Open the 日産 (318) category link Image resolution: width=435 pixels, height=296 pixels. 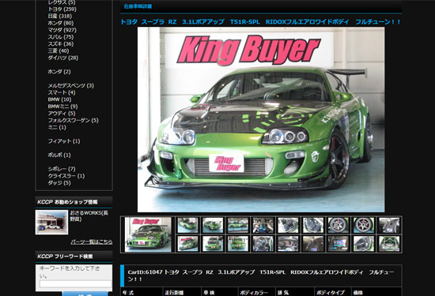pyautogui.click(x=59, y=16)
